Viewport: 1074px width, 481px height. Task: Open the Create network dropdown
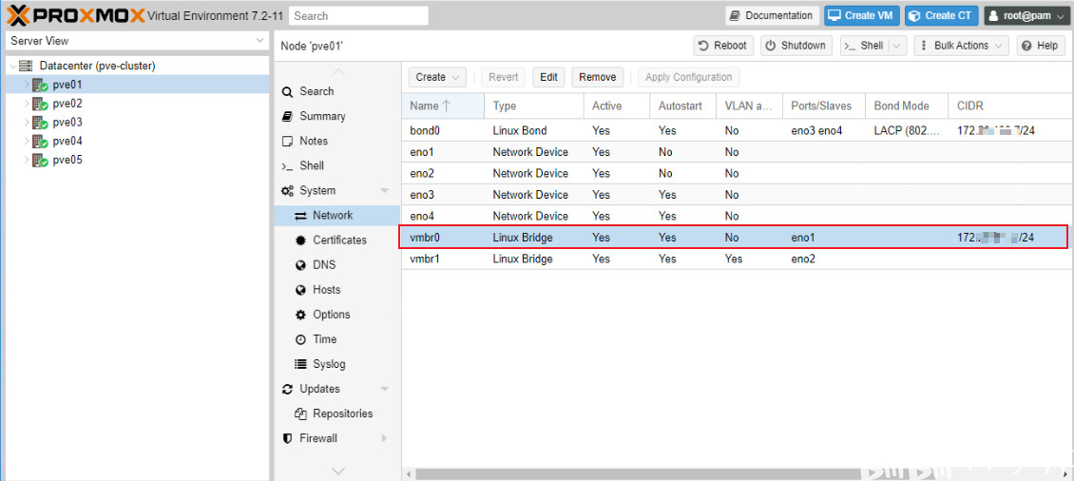pyautogui.click(x=438, y=77)
